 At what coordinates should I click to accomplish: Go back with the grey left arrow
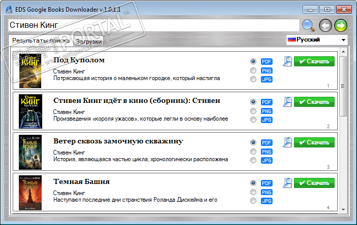[325, 25]
